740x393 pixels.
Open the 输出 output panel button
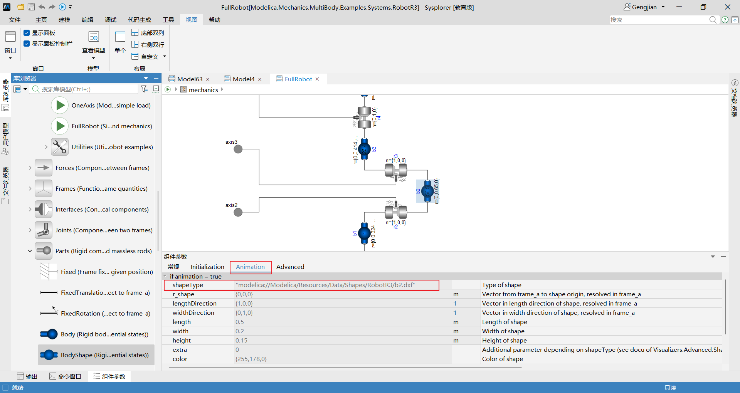point(27,376)
